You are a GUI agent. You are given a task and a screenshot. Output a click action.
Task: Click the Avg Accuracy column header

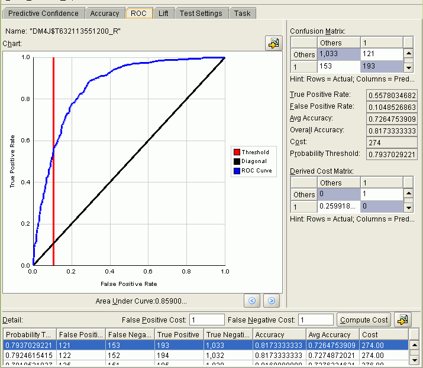pyautogui.click(x=332, y=334)
